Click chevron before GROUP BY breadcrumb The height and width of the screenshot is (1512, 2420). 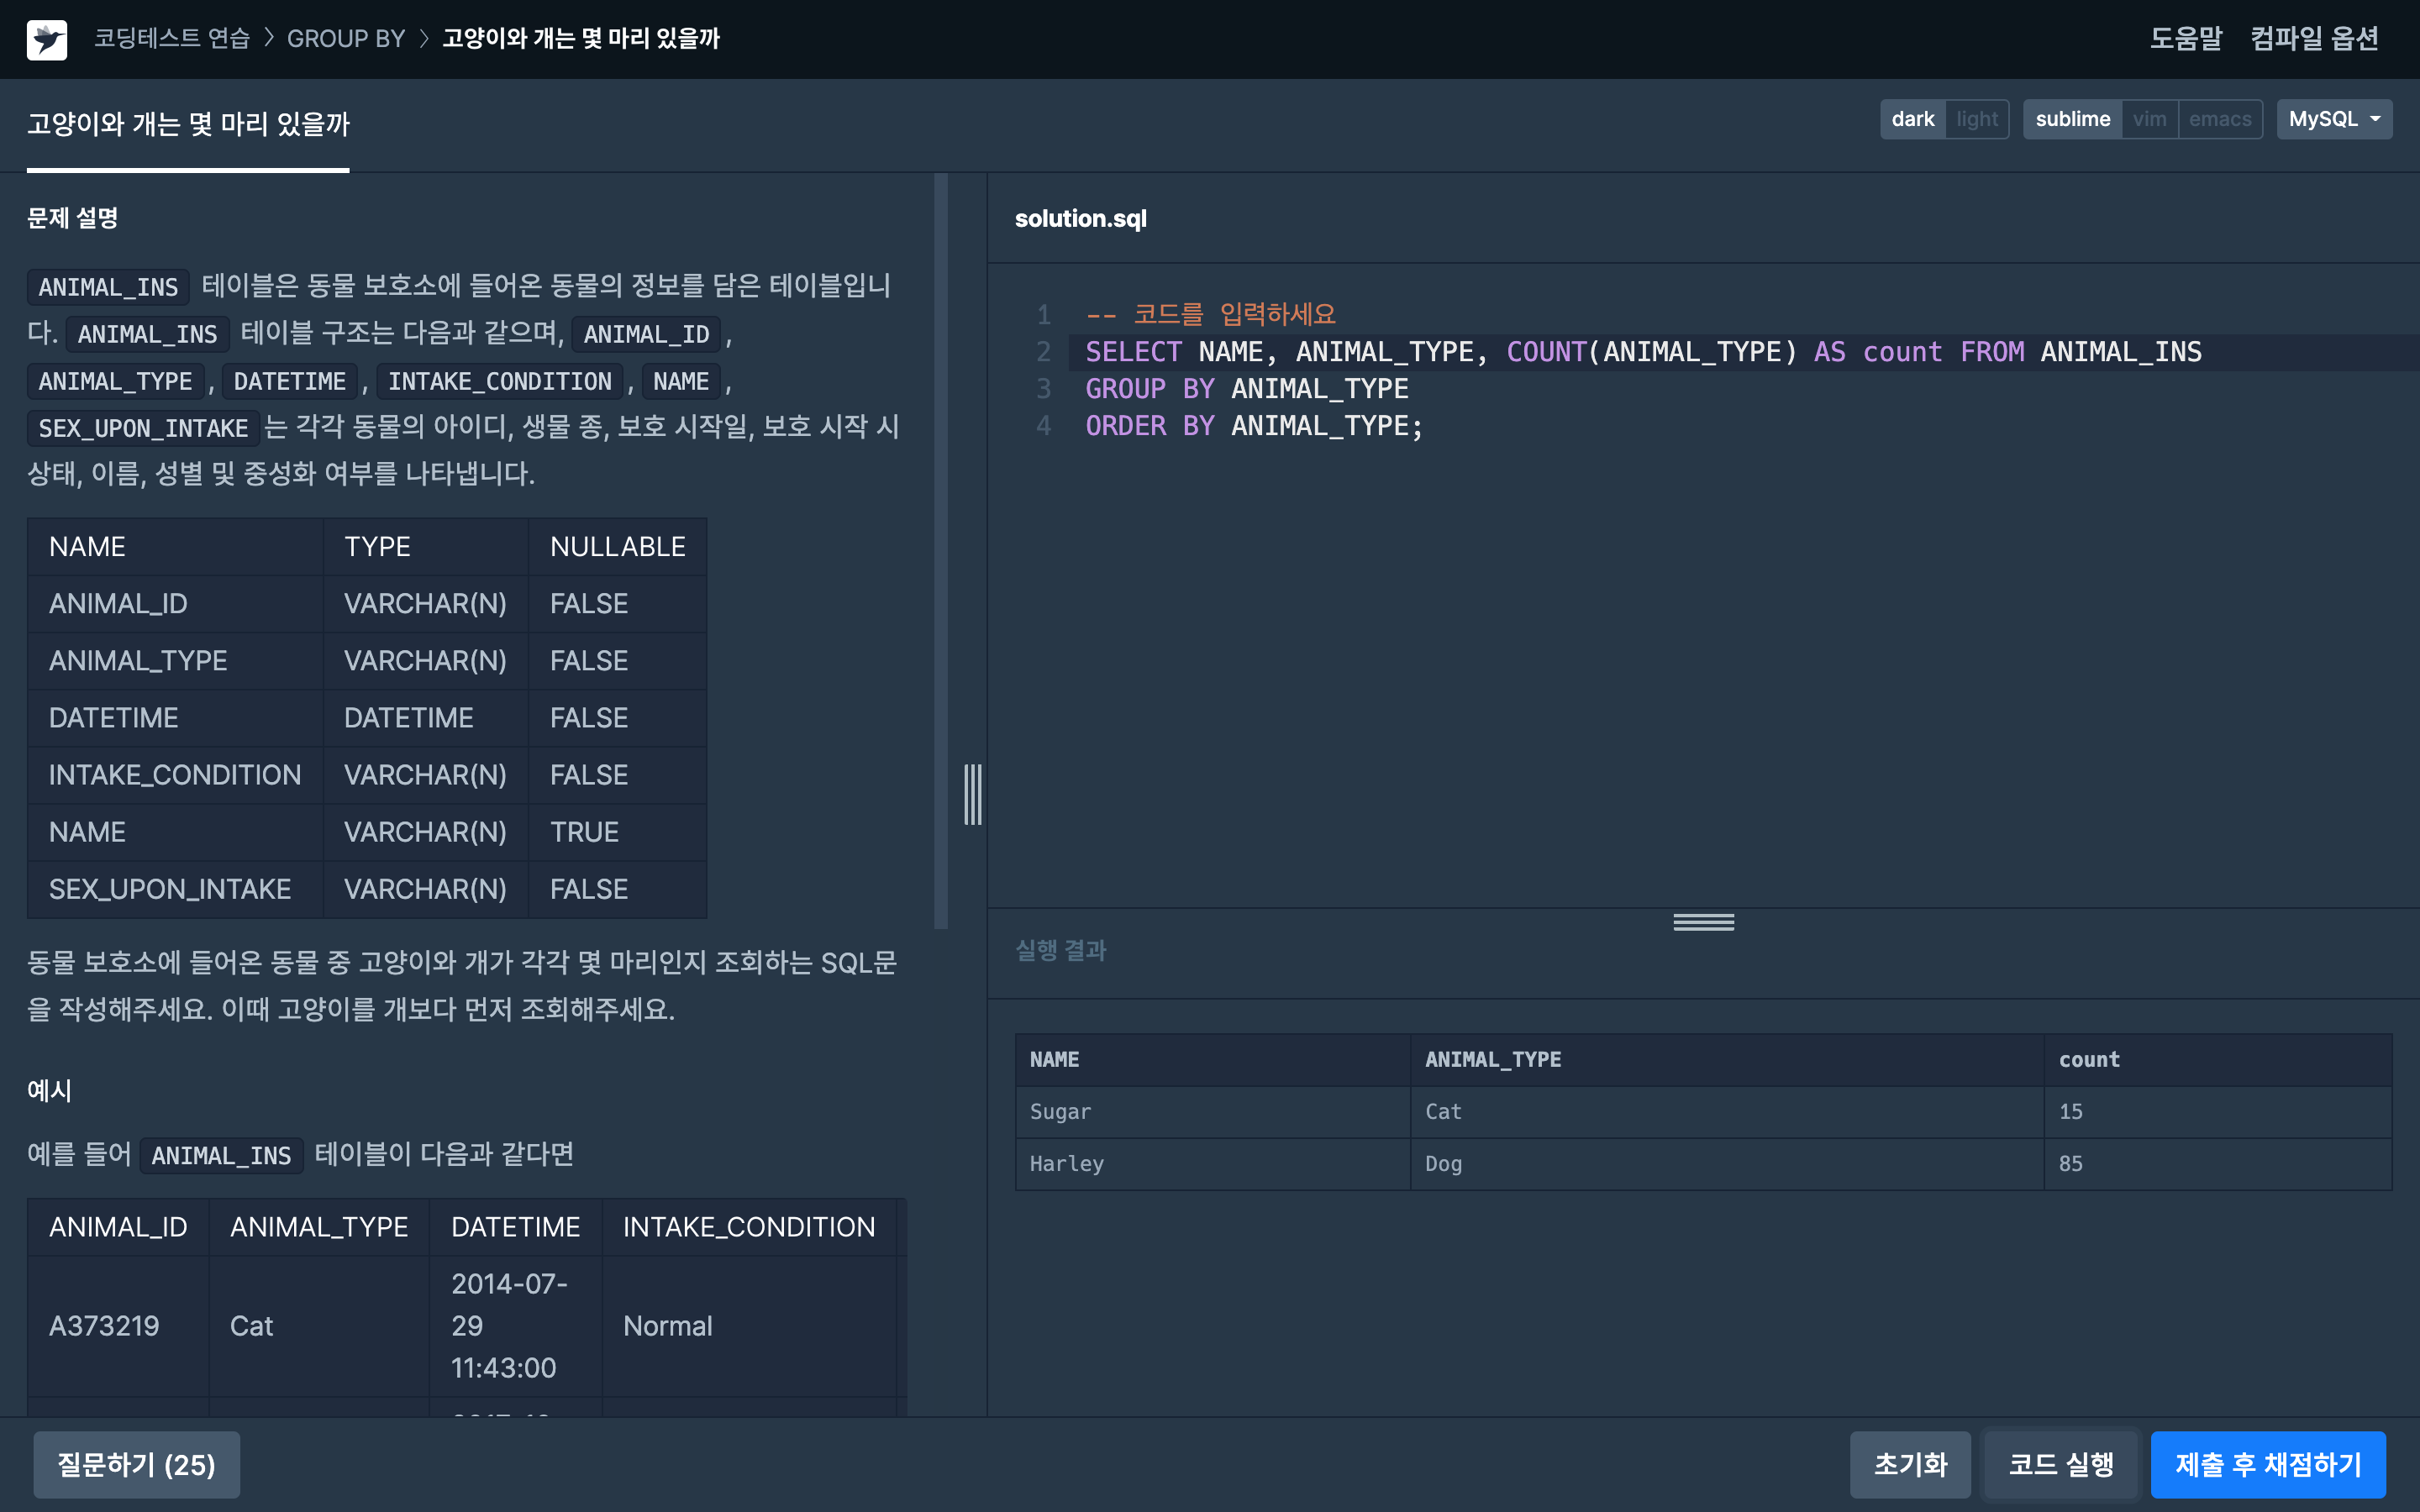coord(268,39)
